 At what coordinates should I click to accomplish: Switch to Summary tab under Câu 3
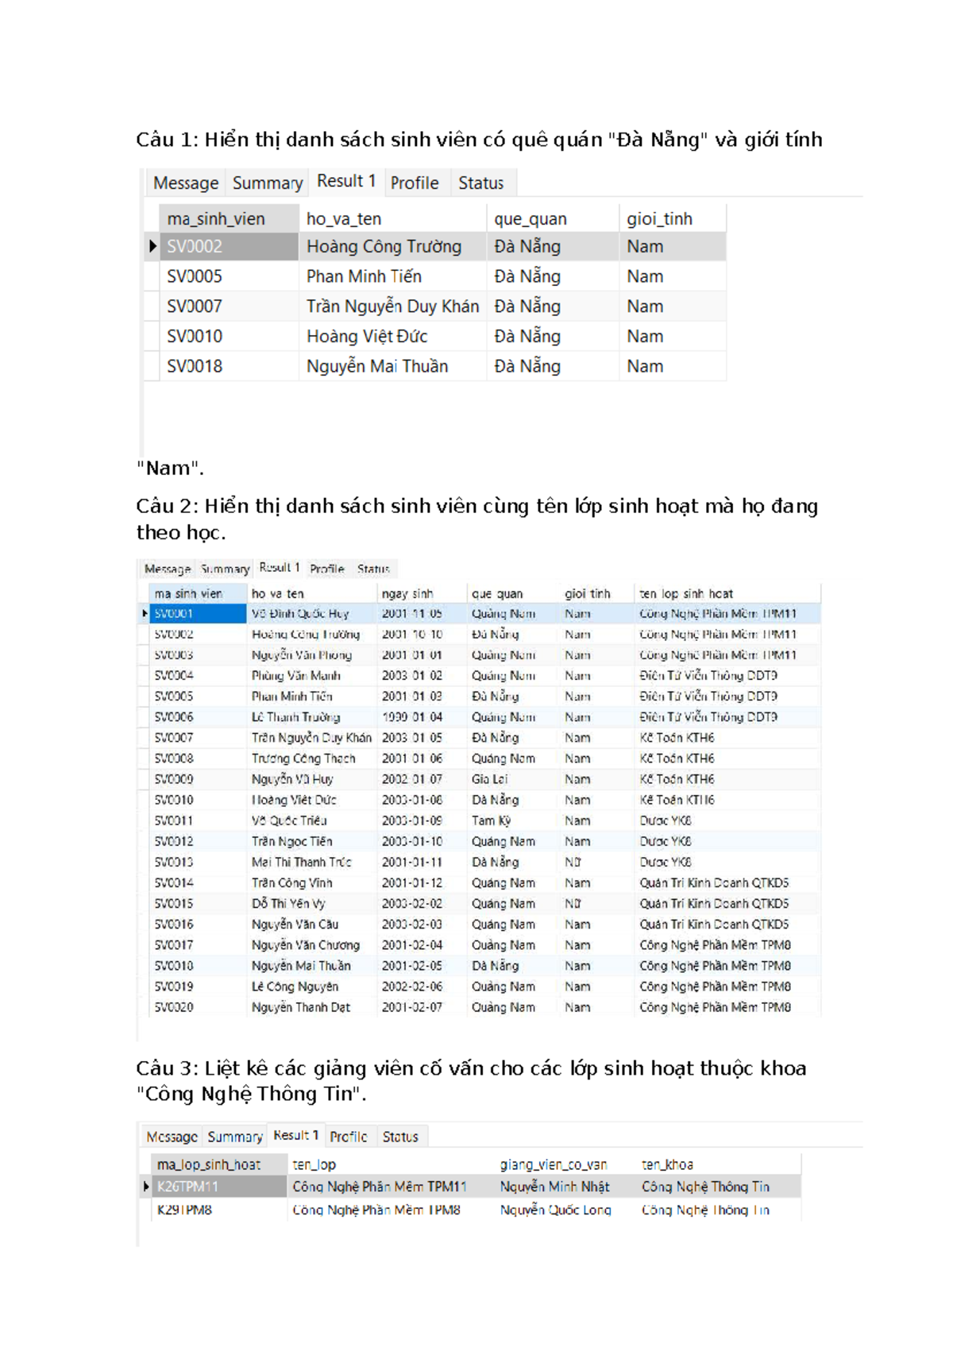tap(235, 1137)
